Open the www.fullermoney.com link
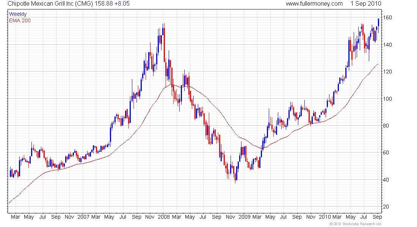Viewport: 417px width, 227px height. (x=314, y=4)
